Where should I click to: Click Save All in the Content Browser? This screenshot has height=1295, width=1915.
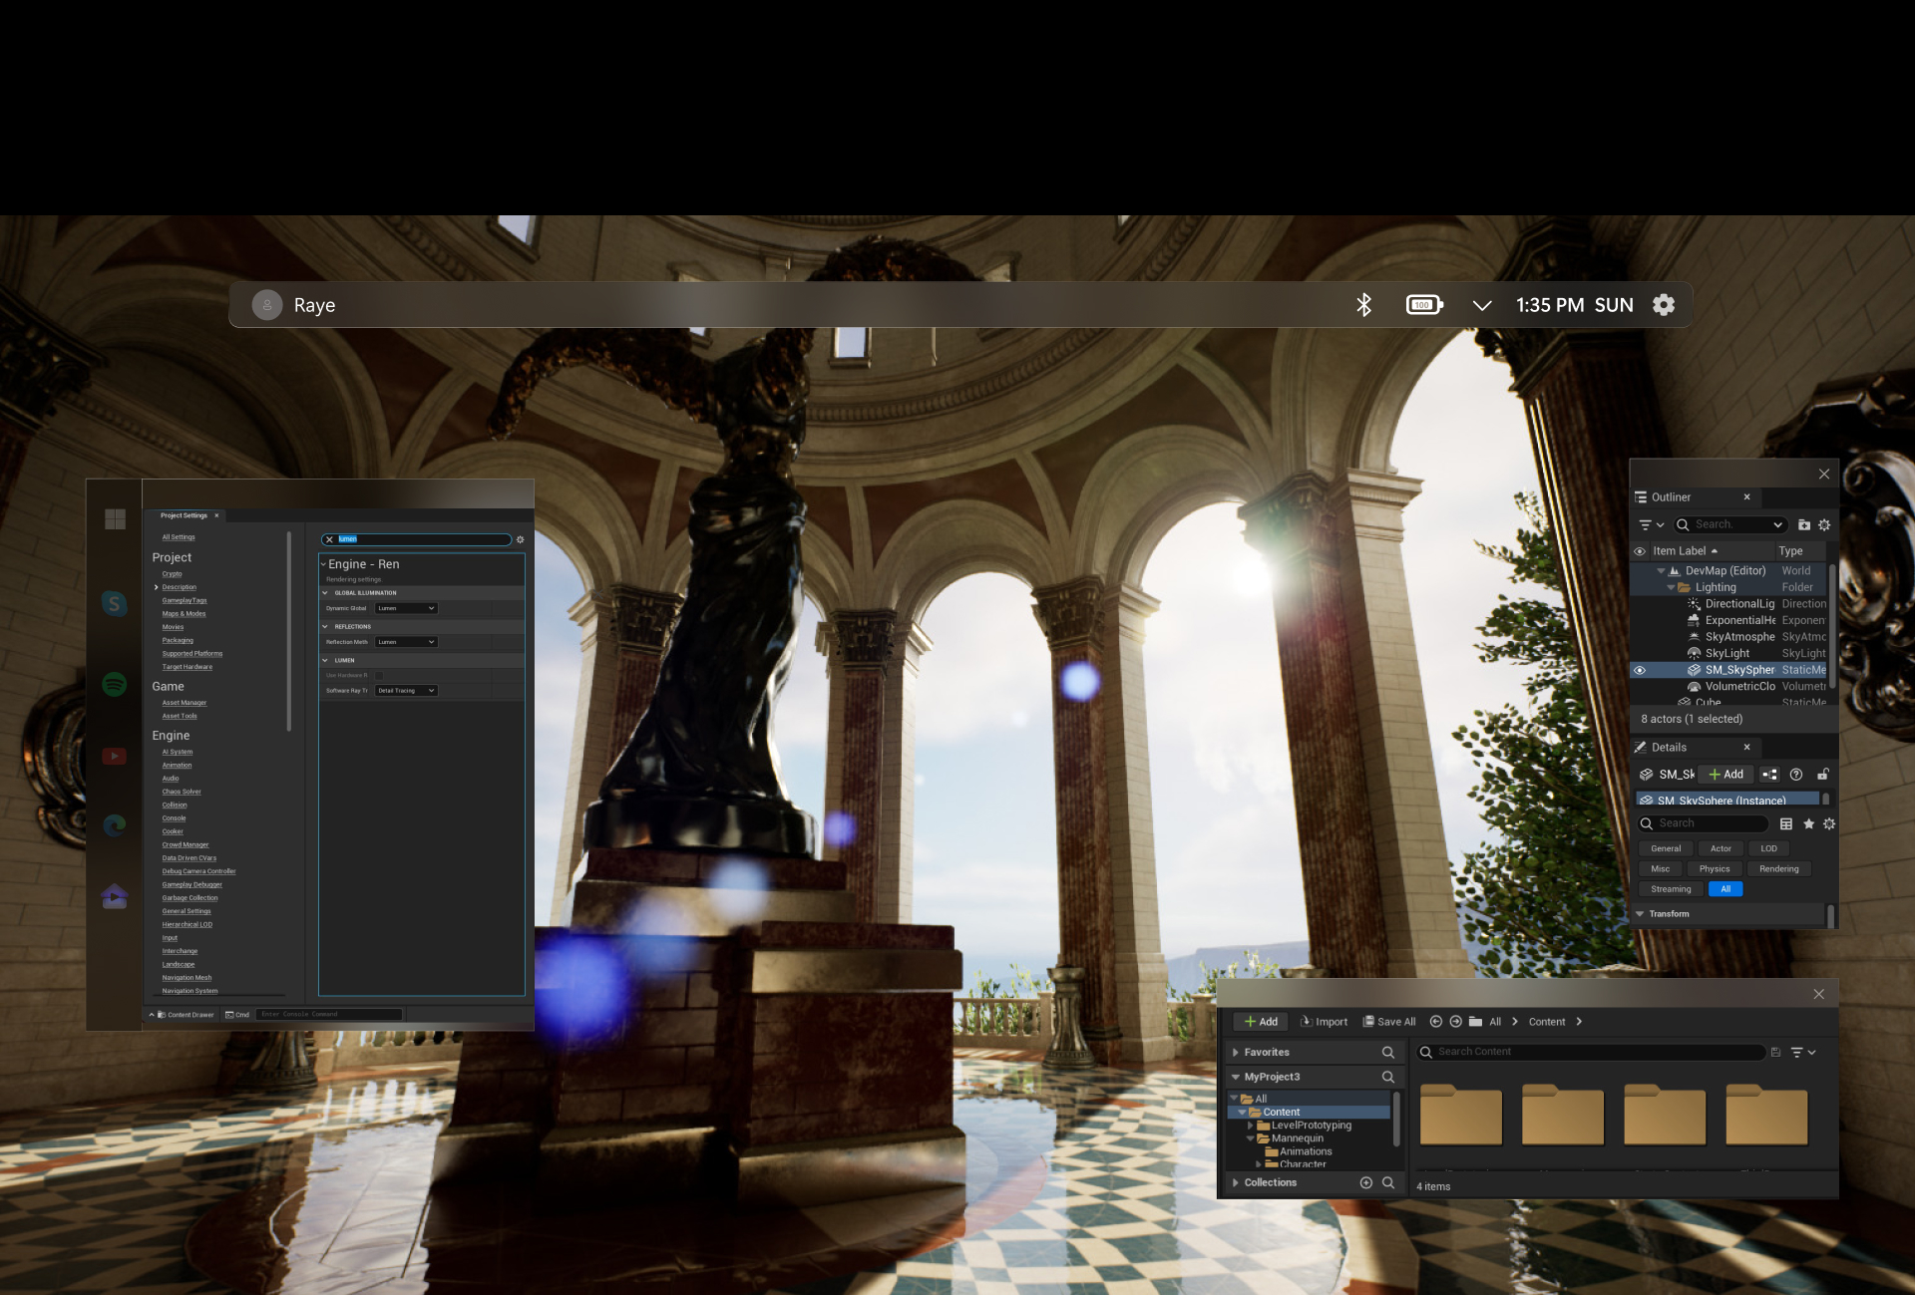coord(1388,1021)
